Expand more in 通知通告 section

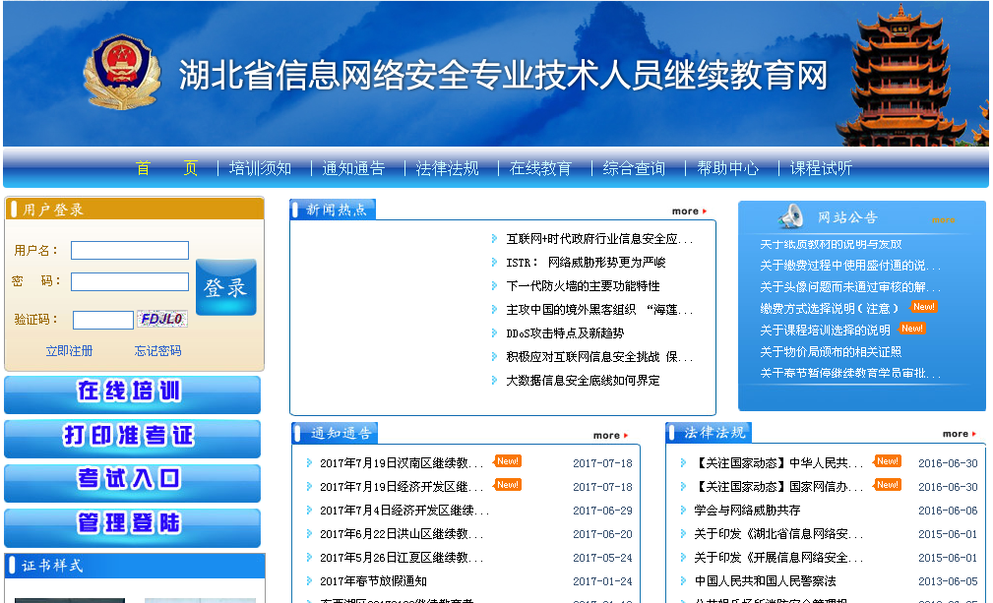(x=609, y=435)
